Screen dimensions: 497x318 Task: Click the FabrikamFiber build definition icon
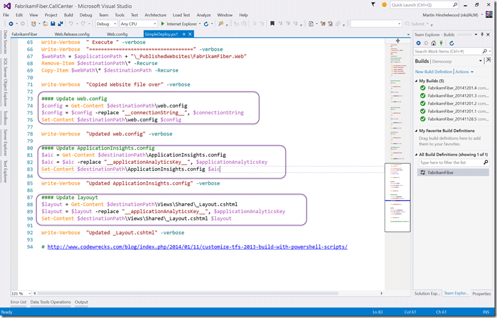pyautogui.click(x=423, y=173)
